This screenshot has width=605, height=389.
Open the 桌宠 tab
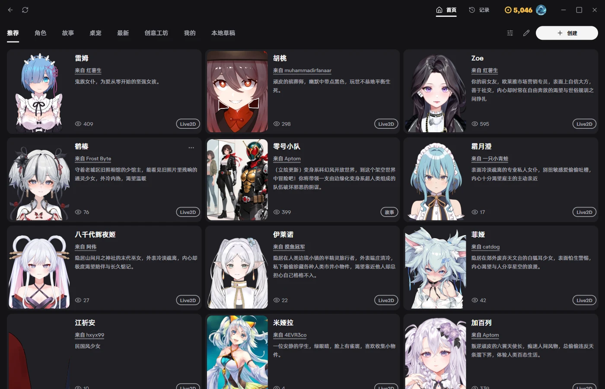(96, 33)
